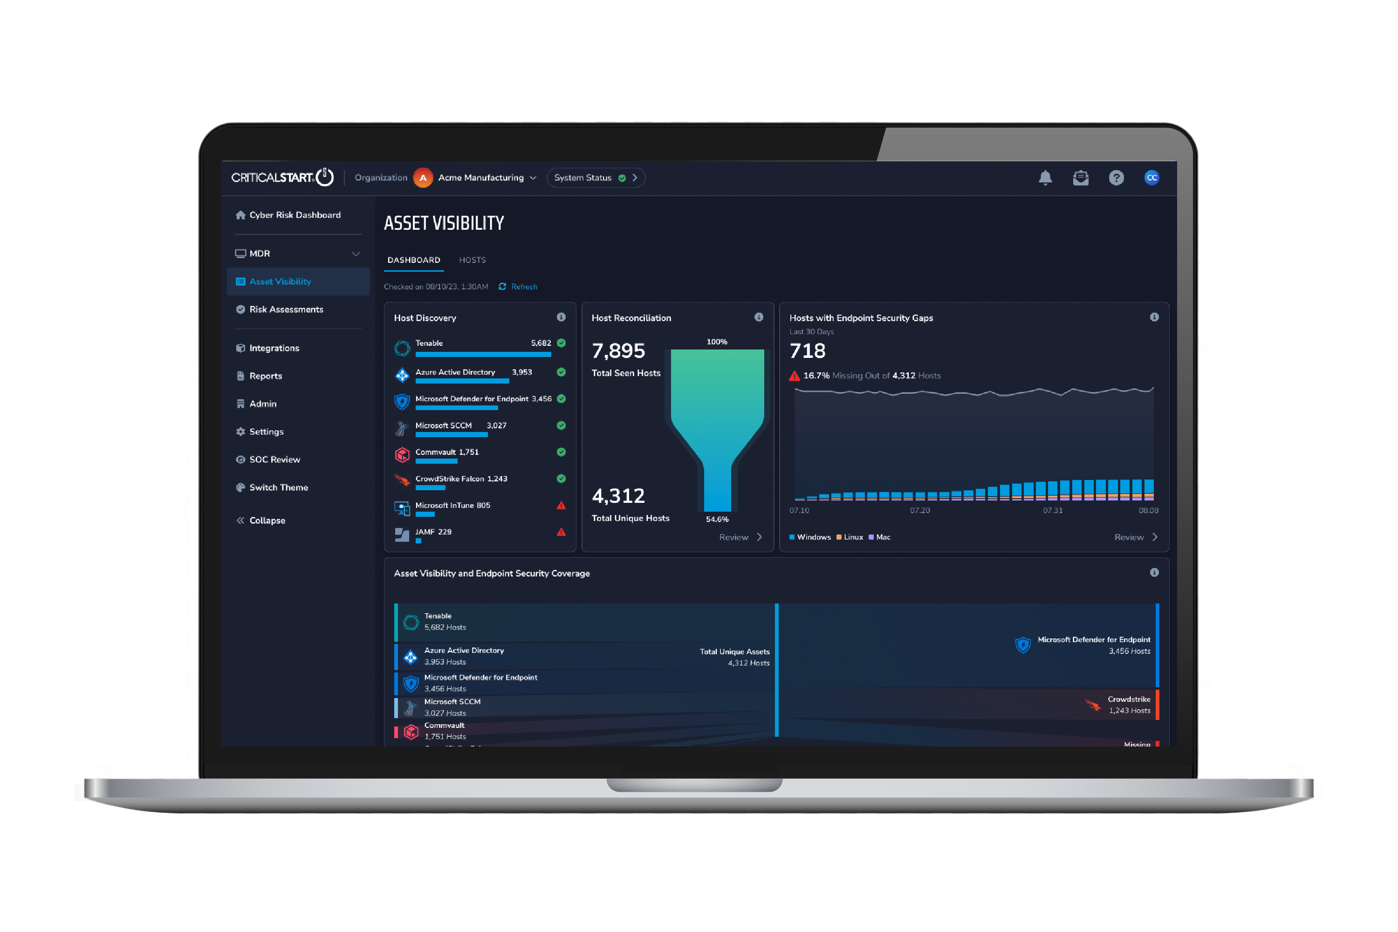
Task: Open the Admin page
Action: click(x=256, y=404)
